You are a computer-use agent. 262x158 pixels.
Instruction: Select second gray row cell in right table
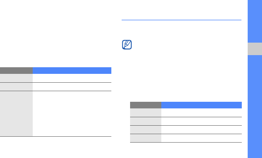[x=146, y=121]
